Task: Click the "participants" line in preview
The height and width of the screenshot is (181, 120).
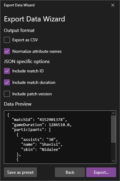Action: (31, 130)
